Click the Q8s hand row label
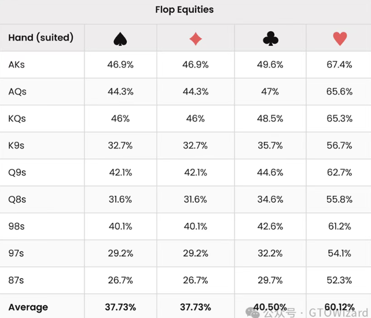Screen dimensions: 371x318 17,199
